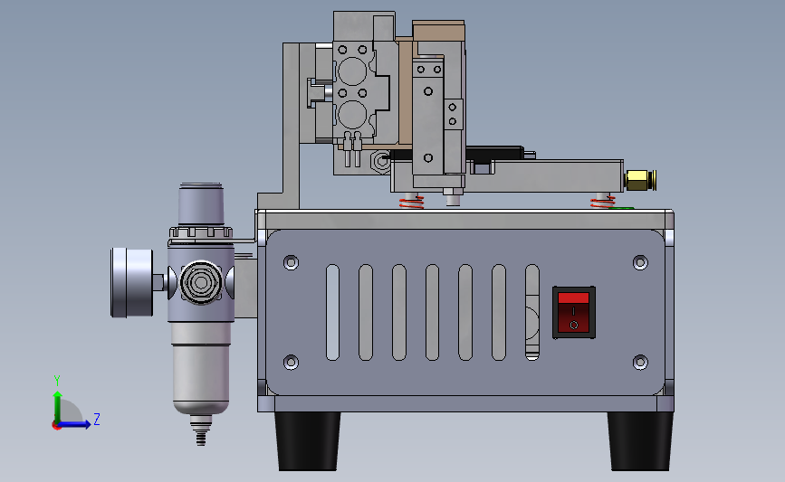Image resolution: width=785 pixels, height=482 pixels.
Task: Select the right red compression spring
Action: pyautogui.click(x=602, y=203)
